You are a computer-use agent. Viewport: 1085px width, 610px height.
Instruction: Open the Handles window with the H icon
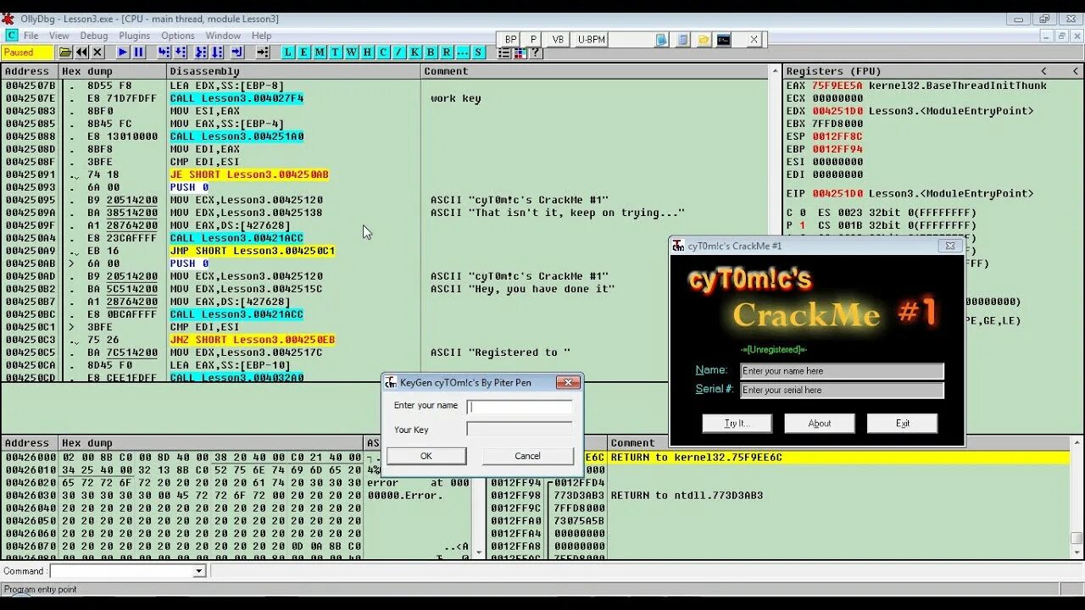click(x=367, y=53)
